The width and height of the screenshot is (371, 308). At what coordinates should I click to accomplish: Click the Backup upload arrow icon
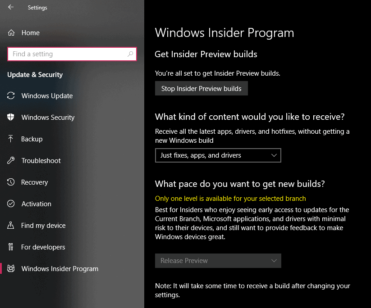click(11, 139)
